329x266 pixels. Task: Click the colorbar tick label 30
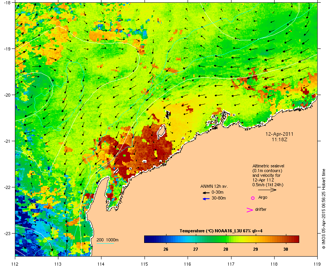[x=286, y=250]
